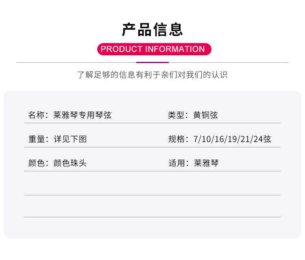The image size is (305, 260).
Task: Click the 莱雅琴专用琴弦 name value
Action: (x=83, y=115)
